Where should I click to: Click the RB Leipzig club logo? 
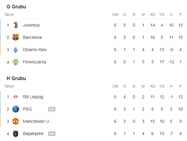pyautogui.click(x=16, y=97)
